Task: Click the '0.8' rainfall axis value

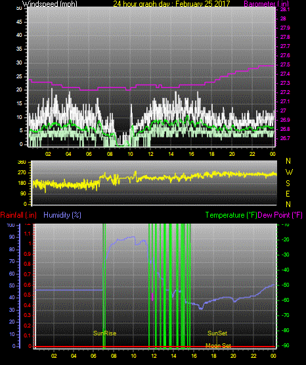Action: 28,264
